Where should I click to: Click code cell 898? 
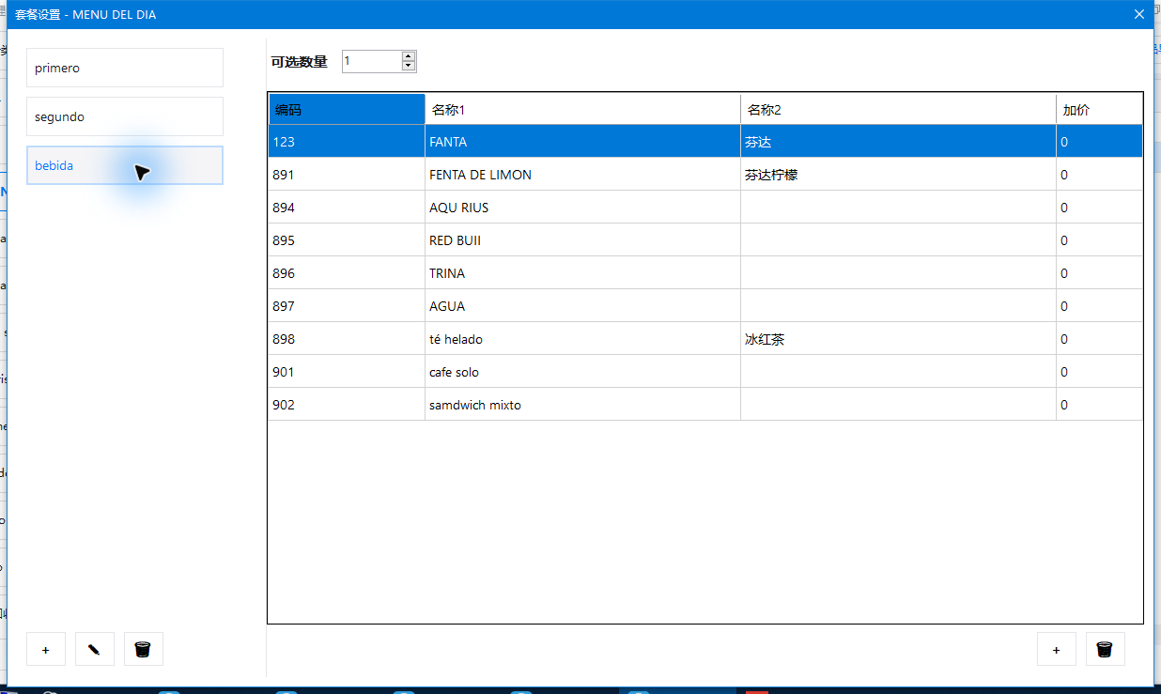tap(347, 339)
